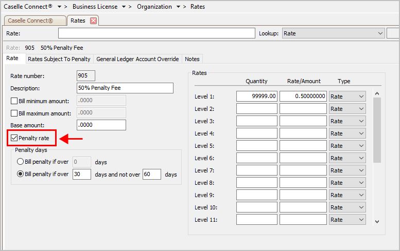Open the Organization breadcrumb dropdown arrow
The image size is (400, 251).
(x=178, y=7)
